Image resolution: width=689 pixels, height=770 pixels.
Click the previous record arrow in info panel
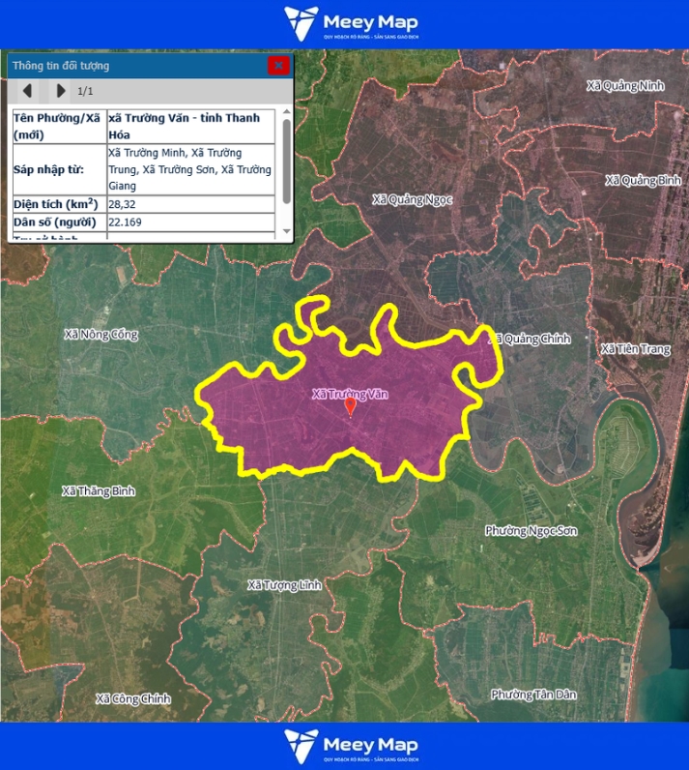(x=27, y=91)
